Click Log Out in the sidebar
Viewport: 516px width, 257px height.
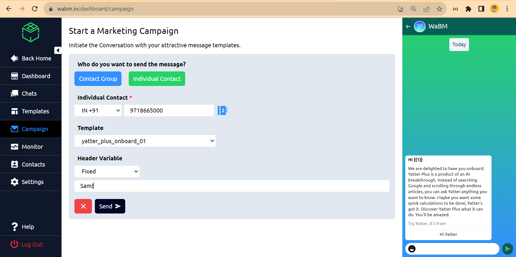32,244
